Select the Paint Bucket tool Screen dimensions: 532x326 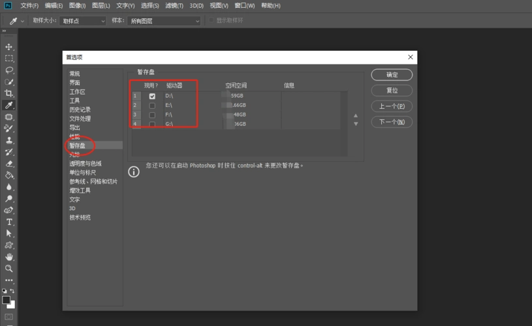click(x=9, y=175)
